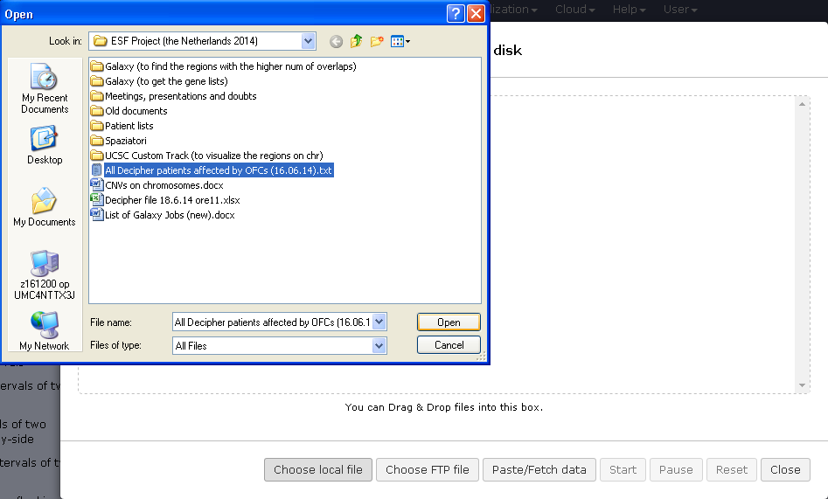Expand the Look in folder dropdown
The width and height of the screenshot is (828, 499).
pos(308,41)
